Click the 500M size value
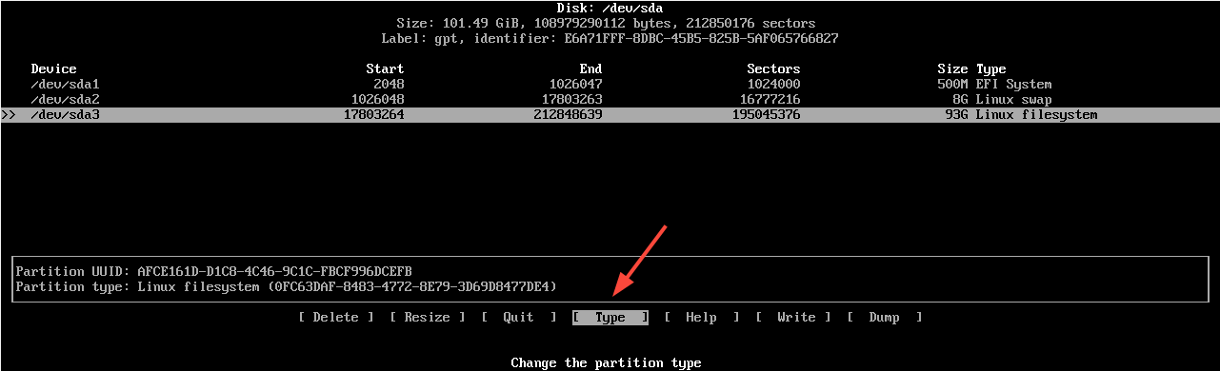Image resolution: width=1220 pixels, height=371 pixels. (x=952, y=85)
